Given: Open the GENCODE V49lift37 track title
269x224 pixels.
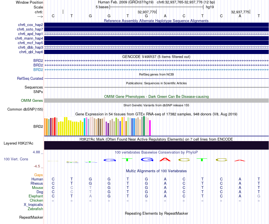Looking at the screenshot, I should [x=156, y=57].
